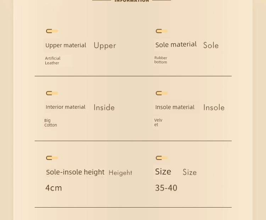Click the misspelled Heigeht text
Image resolution: width=266 pixels, height=220 pixels.
click(x=120, y=173)
